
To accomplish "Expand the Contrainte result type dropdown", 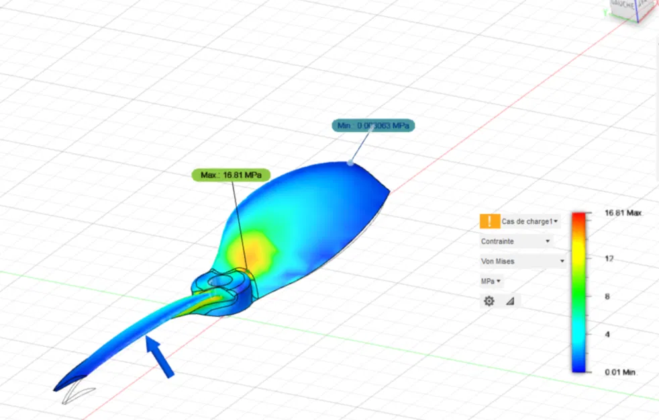I will [x=546, y=241].
